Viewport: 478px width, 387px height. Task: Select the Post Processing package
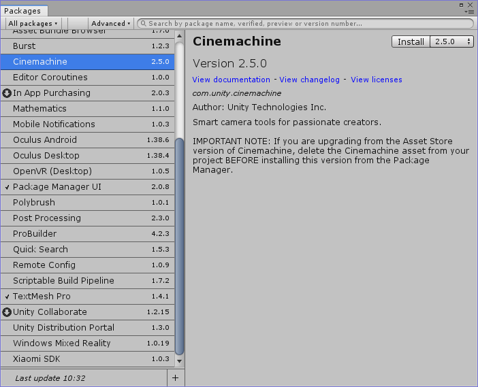pos(87,218)
